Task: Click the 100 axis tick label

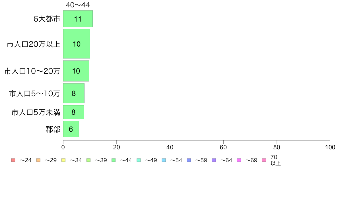Action: (330, 147)
